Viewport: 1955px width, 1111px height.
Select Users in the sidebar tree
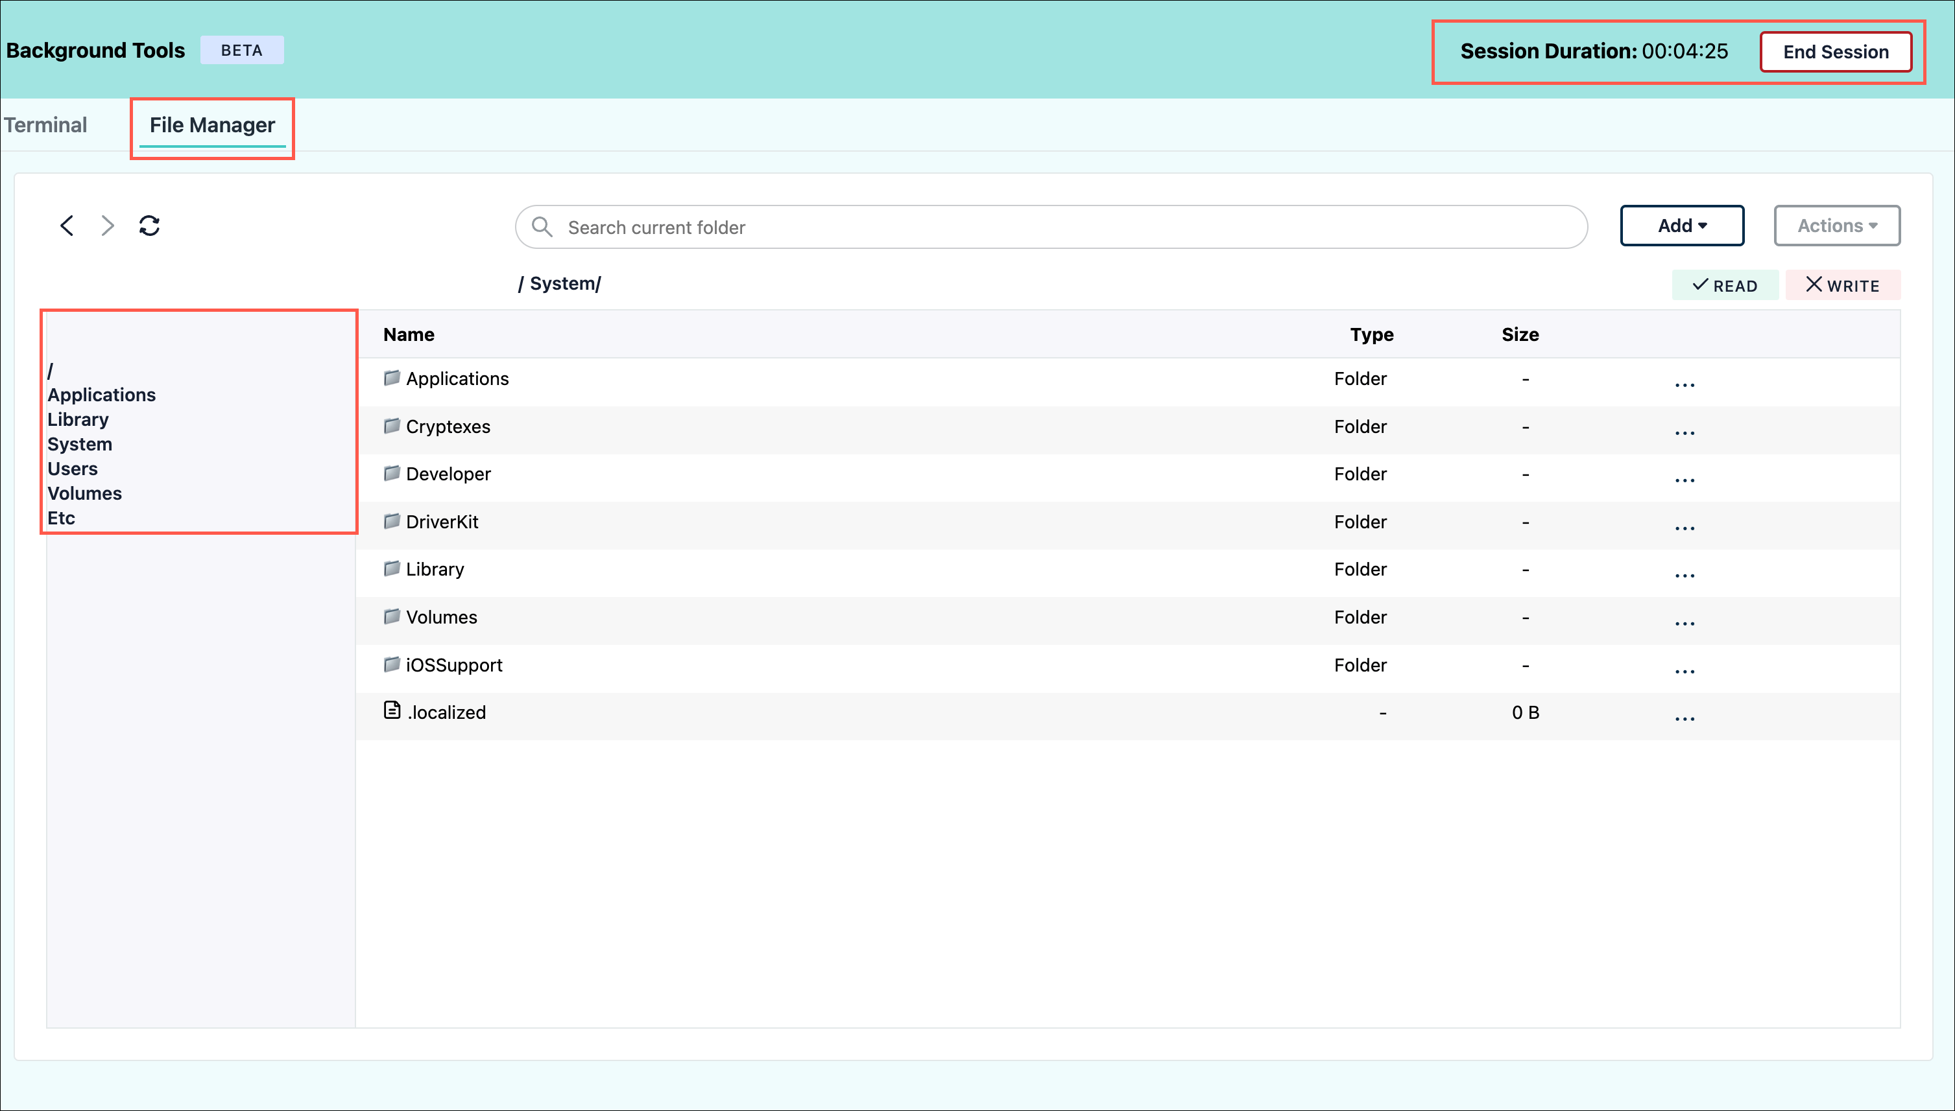coord(73,469)
